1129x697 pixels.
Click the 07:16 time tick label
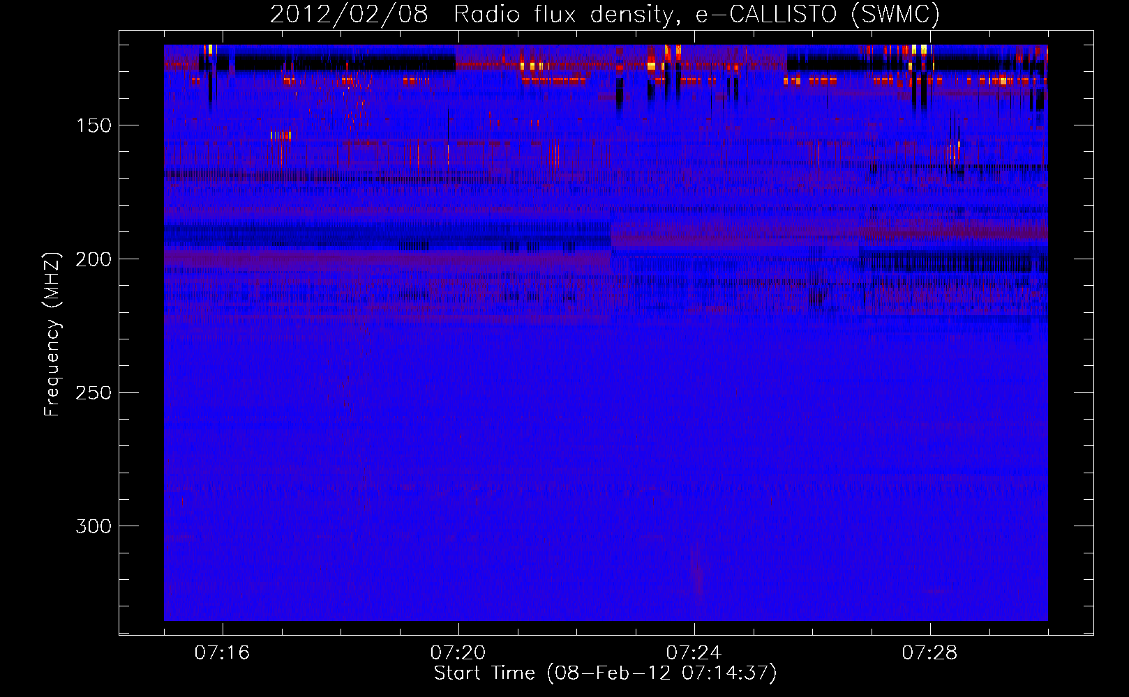click(222, 653)
